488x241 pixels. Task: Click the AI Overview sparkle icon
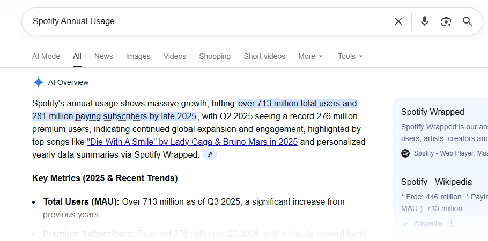[39, 82]
